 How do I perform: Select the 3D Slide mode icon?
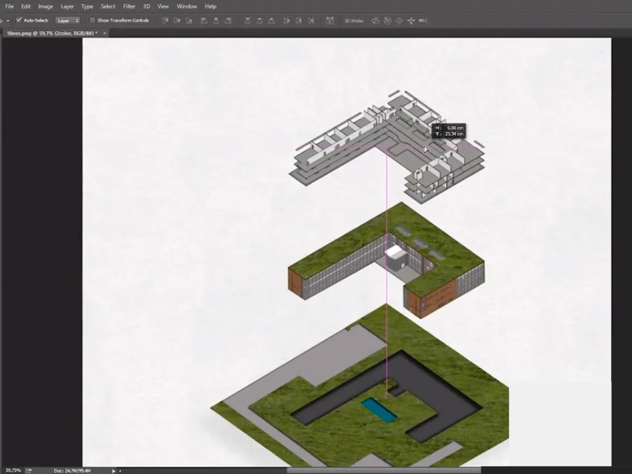pyautogui.click(x=410, y=20)
